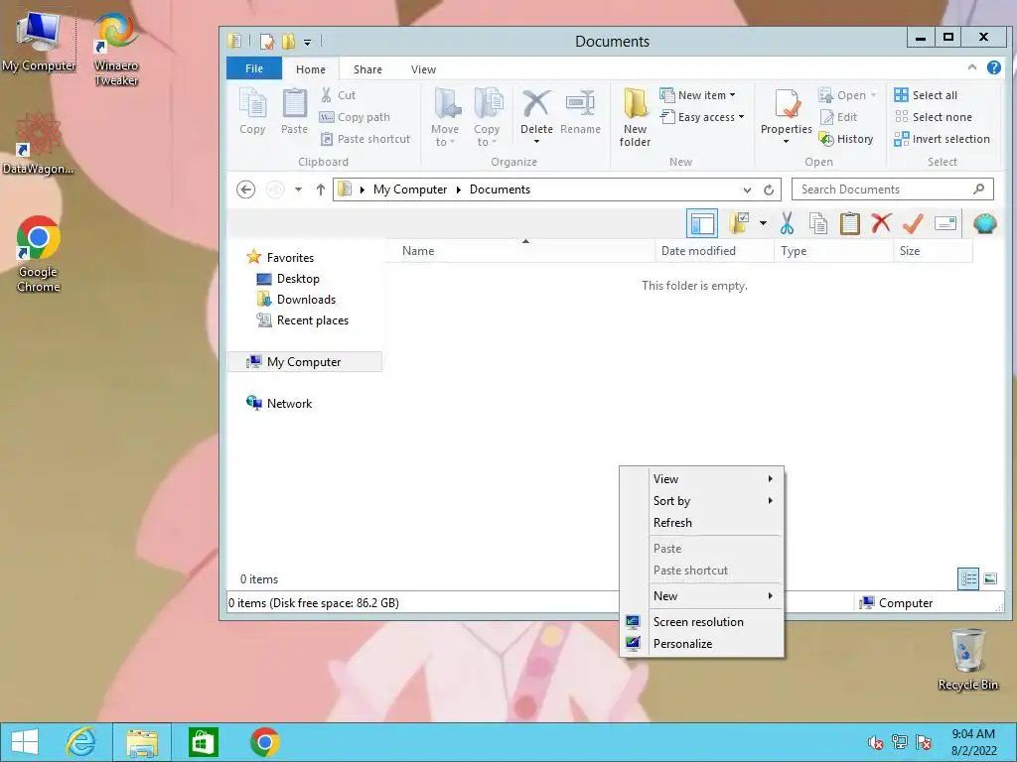This screenshot has width=1017, height=762.
Task: Click the scissors cut icon in the command toolbar
Action: click(x=787, y=223)
